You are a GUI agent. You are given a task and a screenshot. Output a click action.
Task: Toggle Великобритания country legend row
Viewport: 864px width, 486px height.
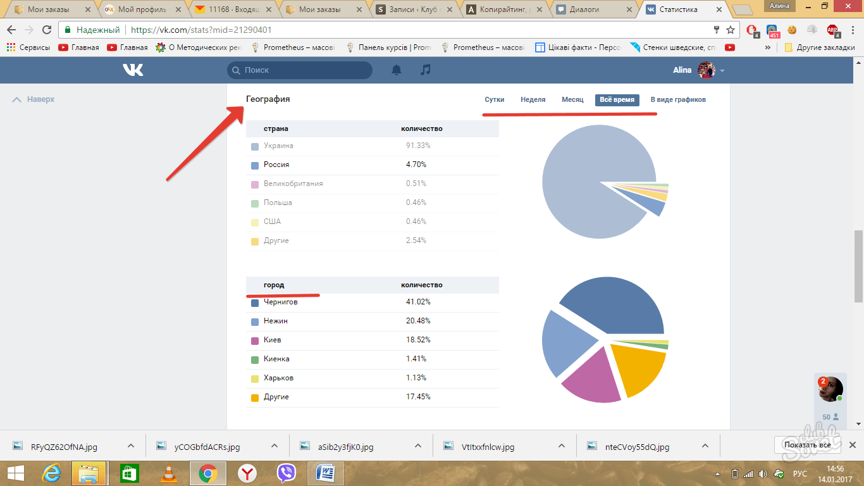click(293, 184)
